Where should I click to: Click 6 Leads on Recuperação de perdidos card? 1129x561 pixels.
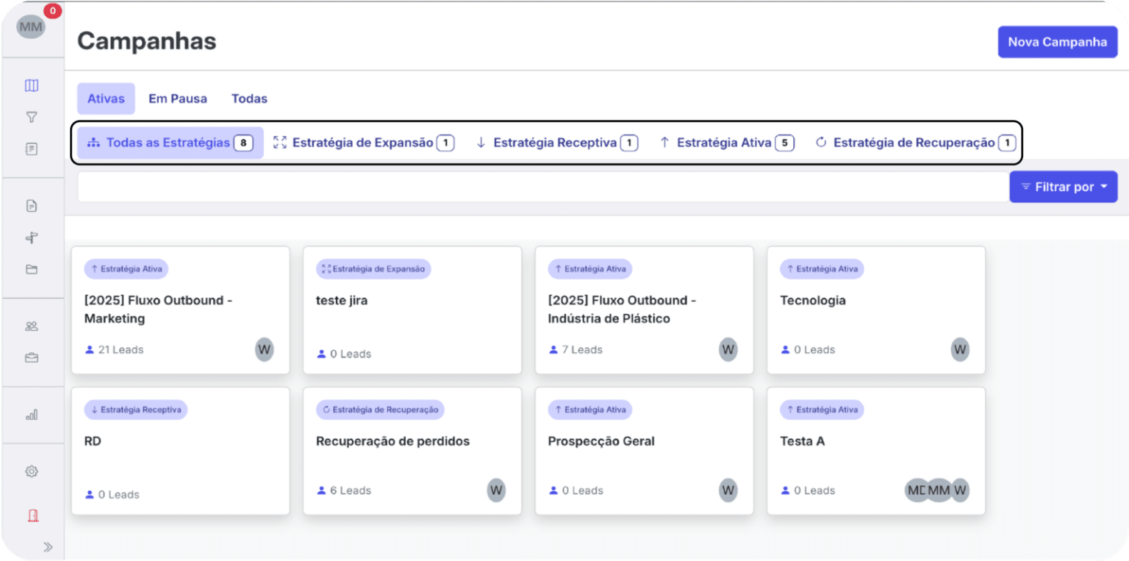(344, 490)
